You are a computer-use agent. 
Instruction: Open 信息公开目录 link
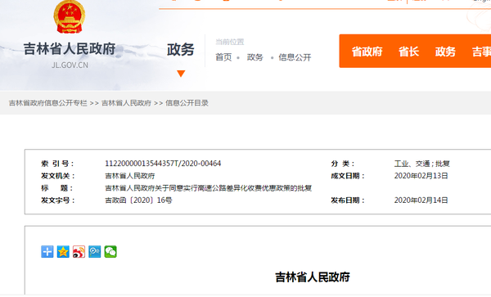[187, 103]
